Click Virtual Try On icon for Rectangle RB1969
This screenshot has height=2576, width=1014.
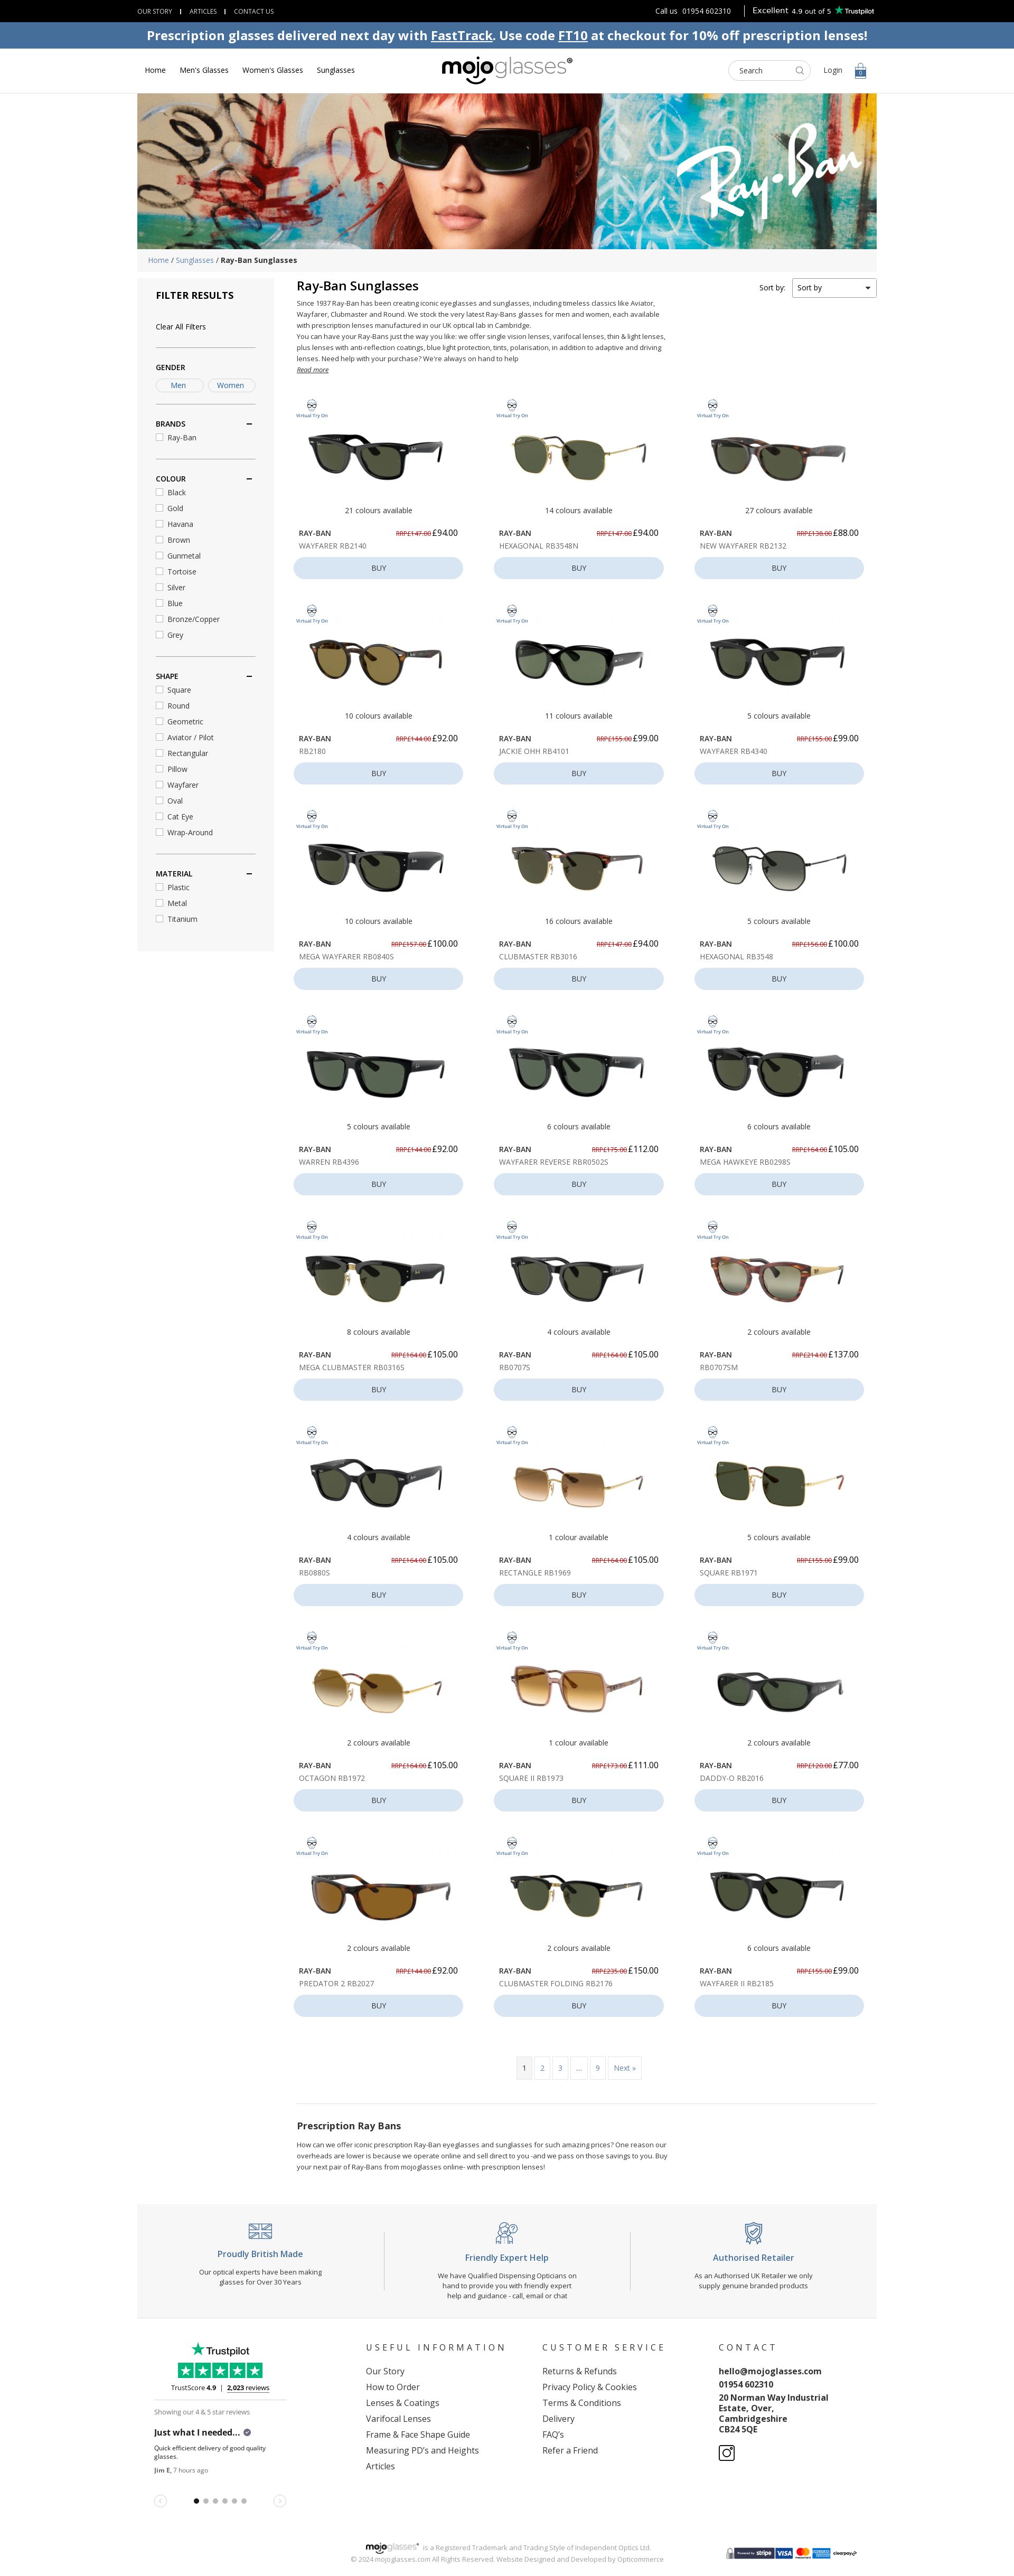pos(512,1435)
